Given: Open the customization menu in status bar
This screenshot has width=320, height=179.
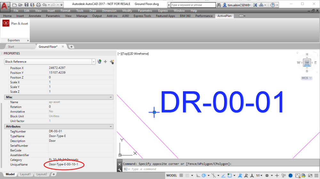Looking at the screenshot, I should [x=316, y=175].
